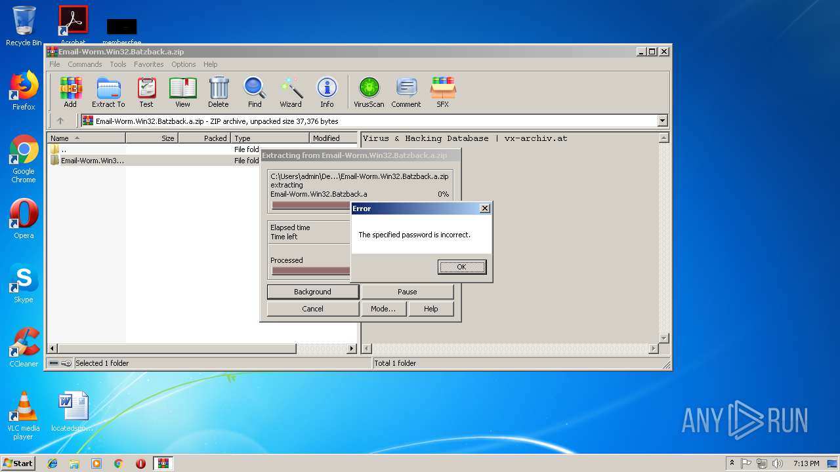Screen dimensions: 840x472
Task: Click the Pause button
Action: click(408, 292)
